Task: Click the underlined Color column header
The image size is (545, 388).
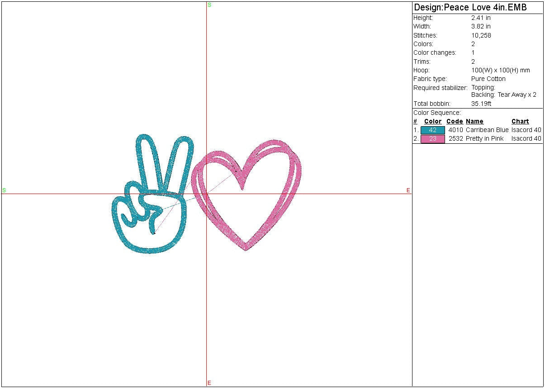Action: click(432, 121)
